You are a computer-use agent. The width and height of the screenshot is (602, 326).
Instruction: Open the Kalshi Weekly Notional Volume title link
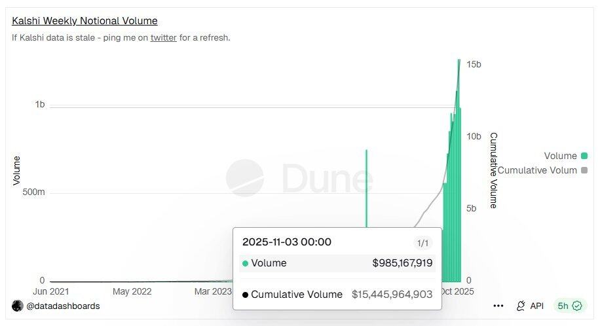point(85,21)
